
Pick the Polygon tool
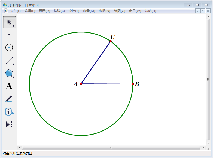pyautogui.click(x=9, y=73)
